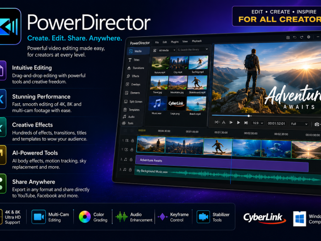Click the redo arrow in the title bar
This screenshot has height=241, width=321.
click(302, 37)
